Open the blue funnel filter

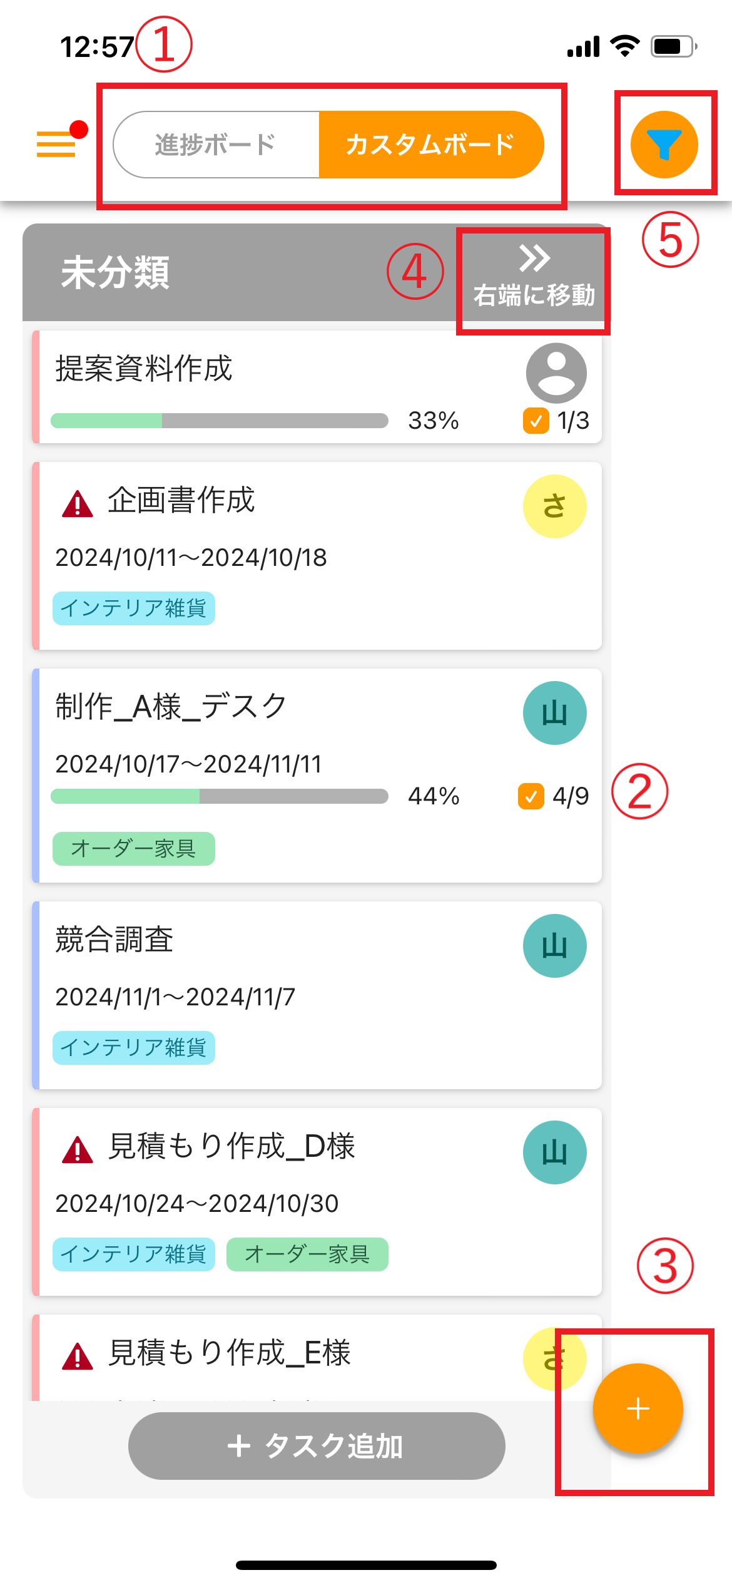pyautogui.click(x=664, y=145)
